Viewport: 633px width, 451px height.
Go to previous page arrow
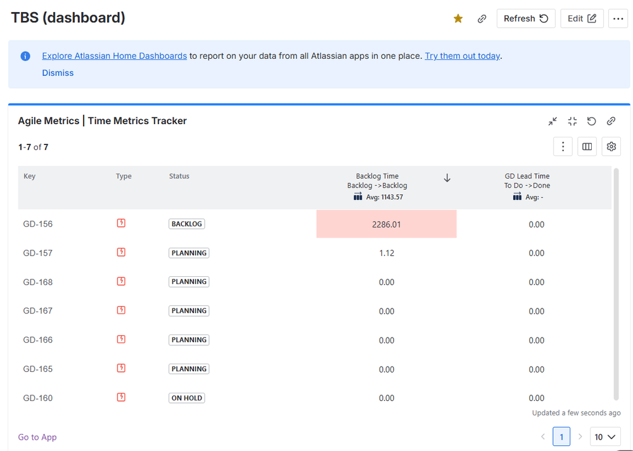(542, 436)
